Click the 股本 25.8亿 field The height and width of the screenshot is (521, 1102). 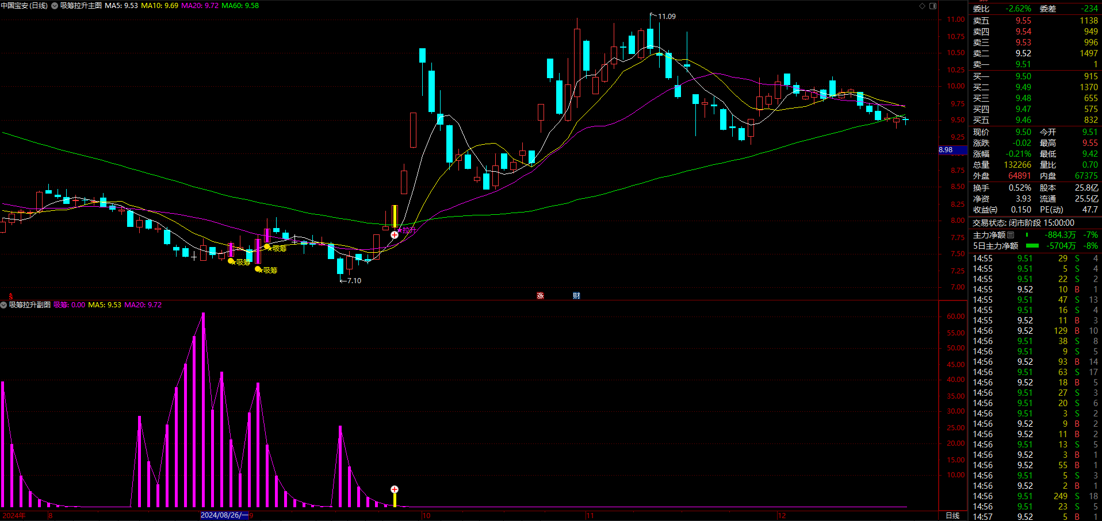coord(1069,188)
